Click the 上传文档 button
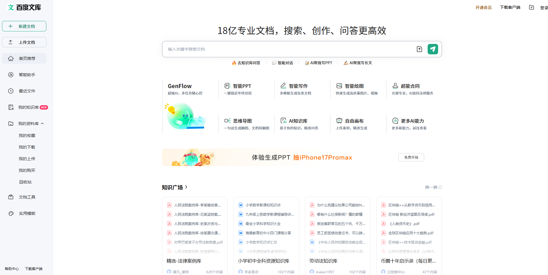This screenshot has width=548, height=275. click(x=24, y=42)
